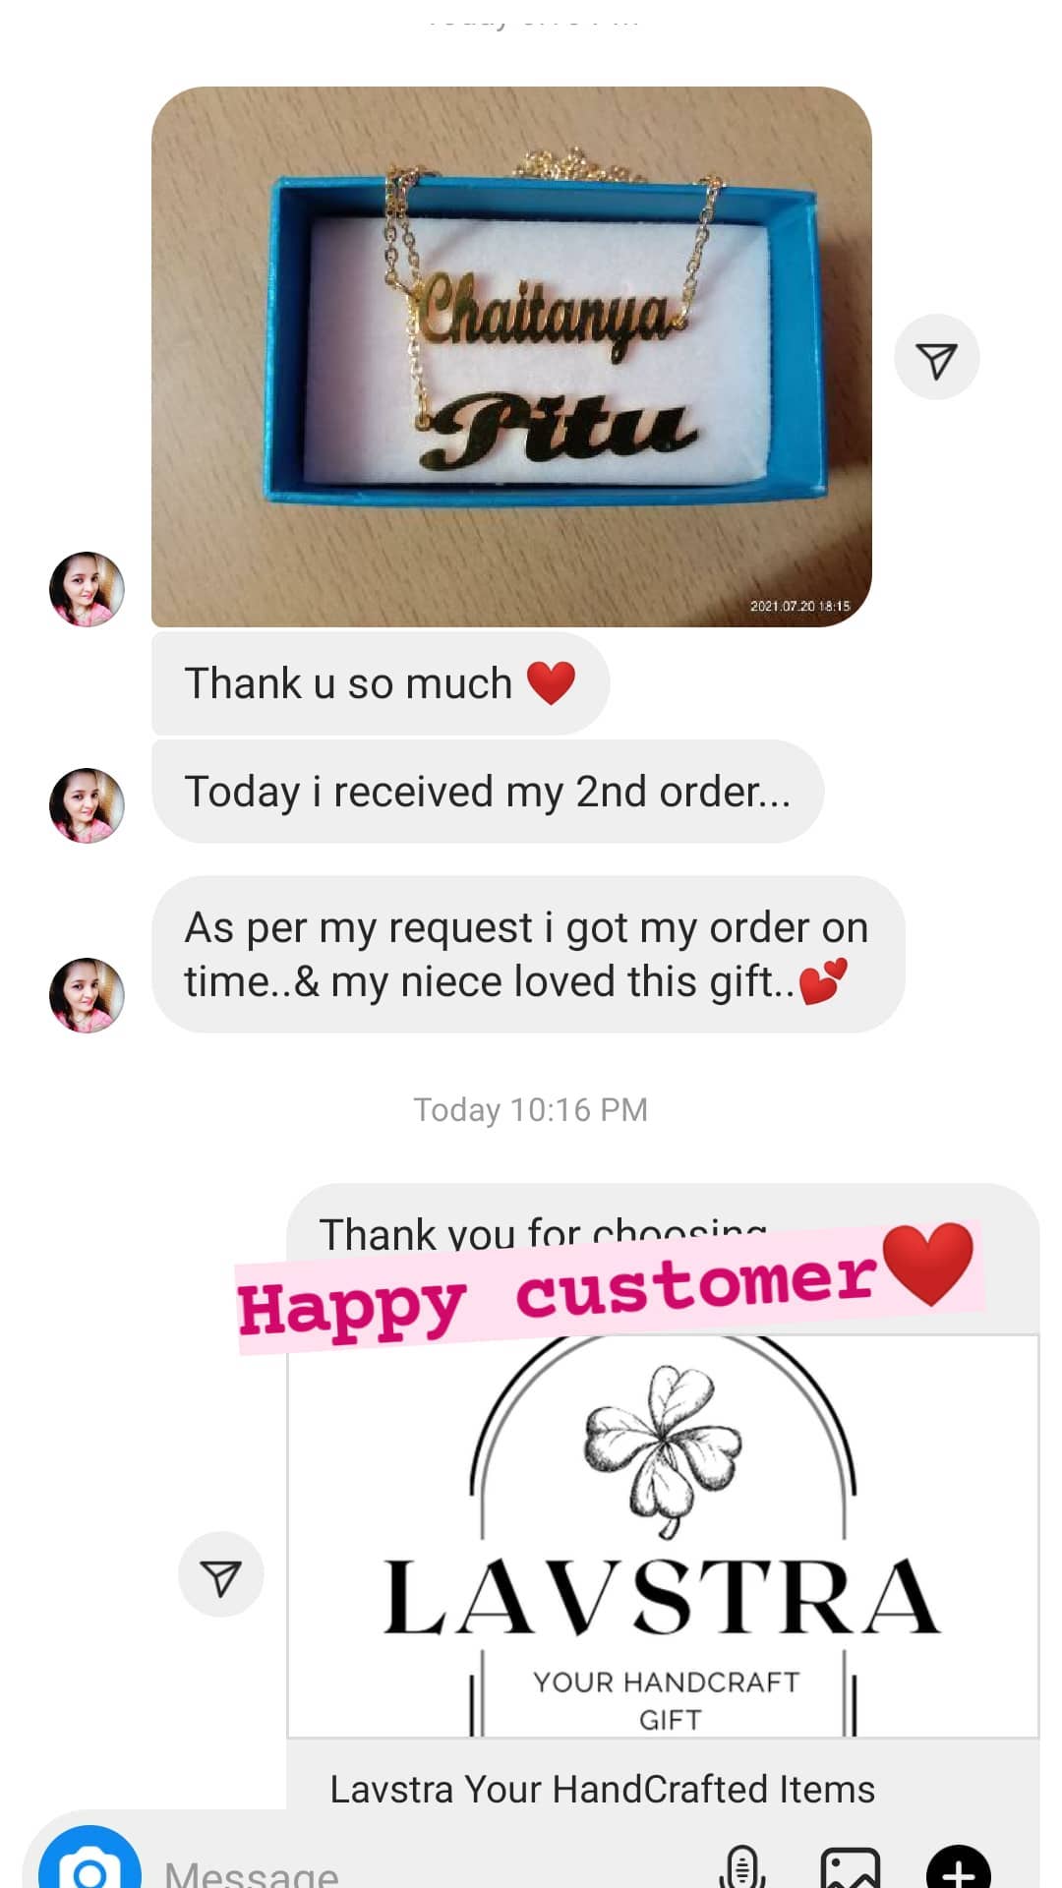Screen dimensions: 1062x1888
Task: Open the LAVSTRA logo shared post
Action: (x=663, y=1537)
